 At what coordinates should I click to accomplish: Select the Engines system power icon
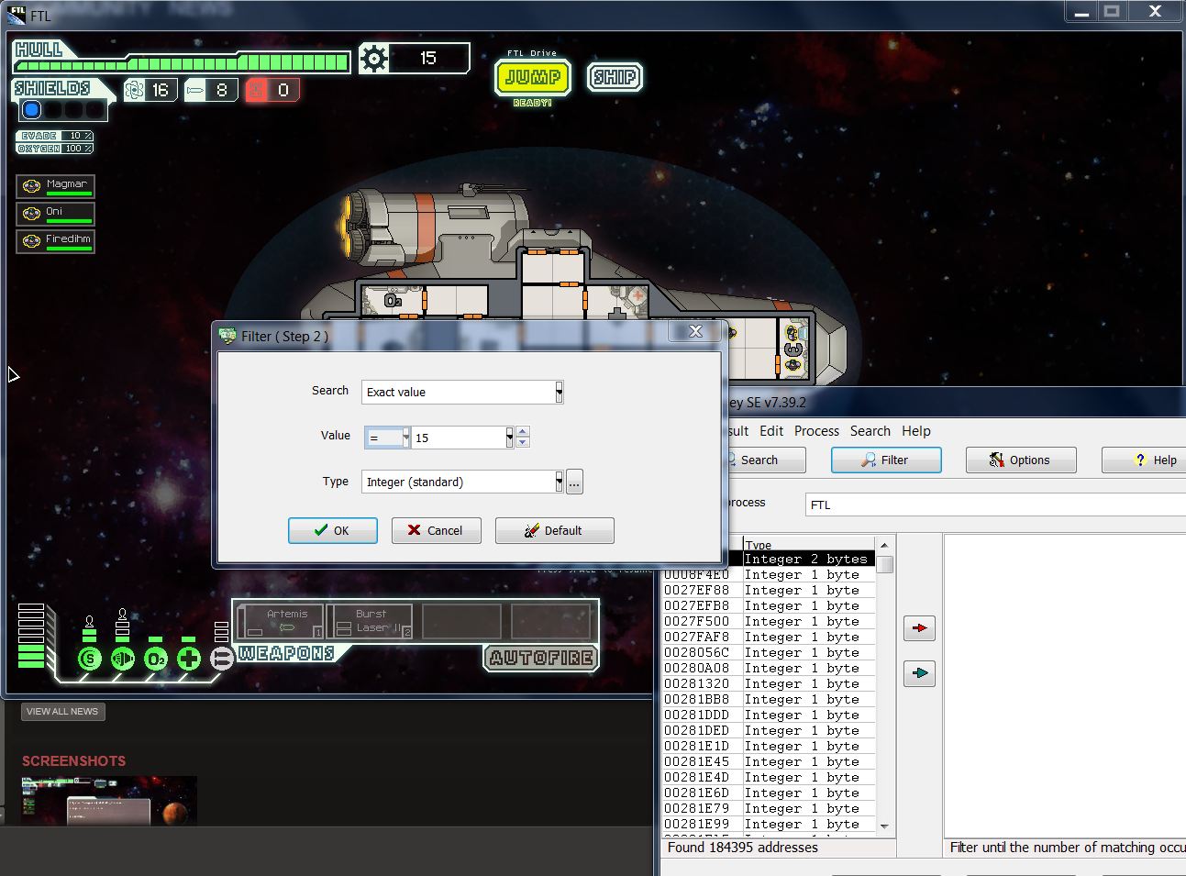(x=122, y=658)
